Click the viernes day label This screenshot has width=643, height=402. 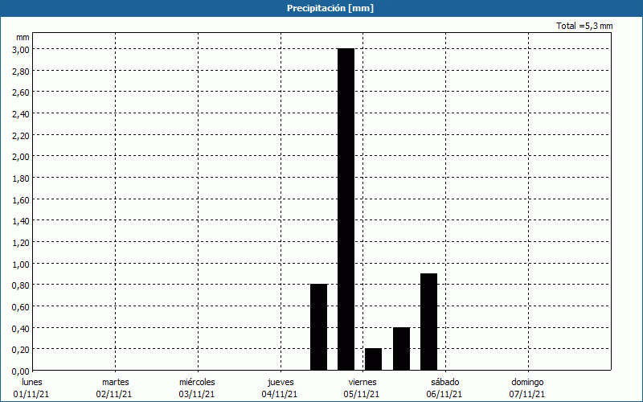362,382
